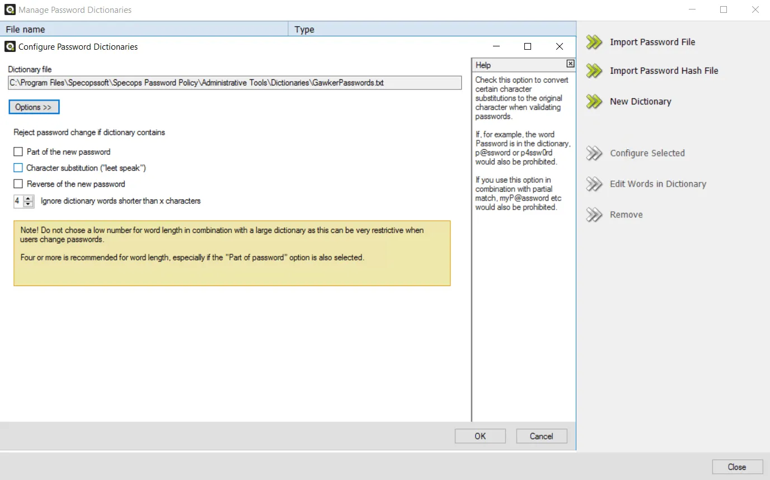The height and width of the screenshot is (480, 770).
Task: Click the Help pane title
Action: 483,65
